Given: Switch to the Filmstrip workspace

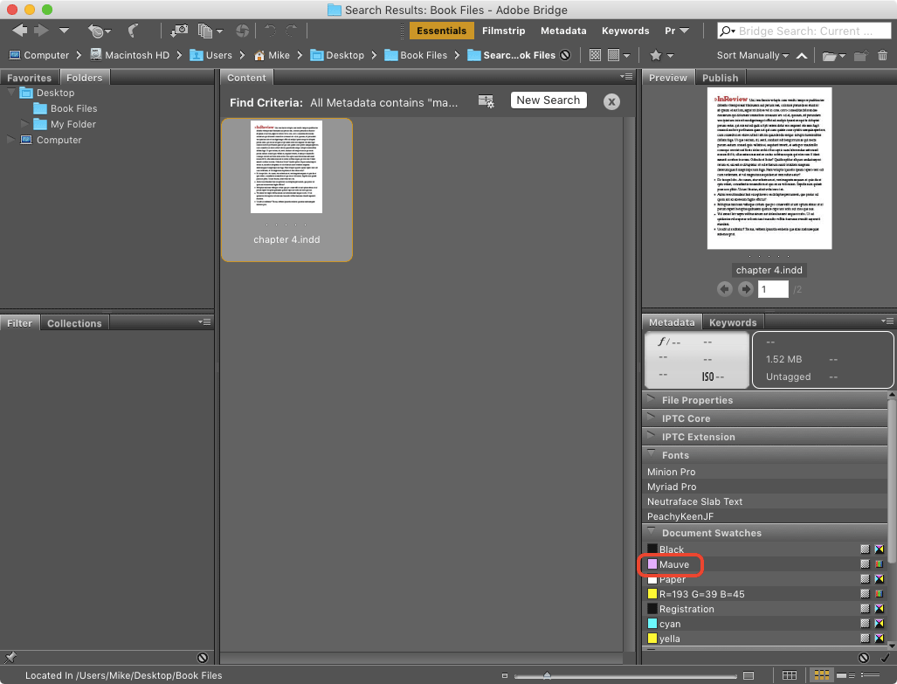Looking at the screenshot, I should [x=503, y=31].
